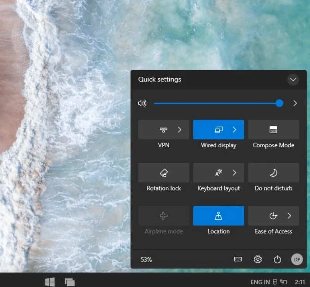Toggle Do not disturb mode

coord(273,173)
